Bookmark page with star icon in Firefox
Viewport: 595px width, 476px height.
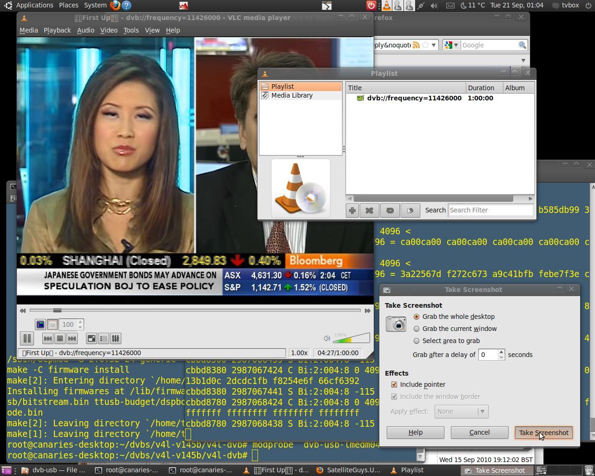[x=425, y=45]
